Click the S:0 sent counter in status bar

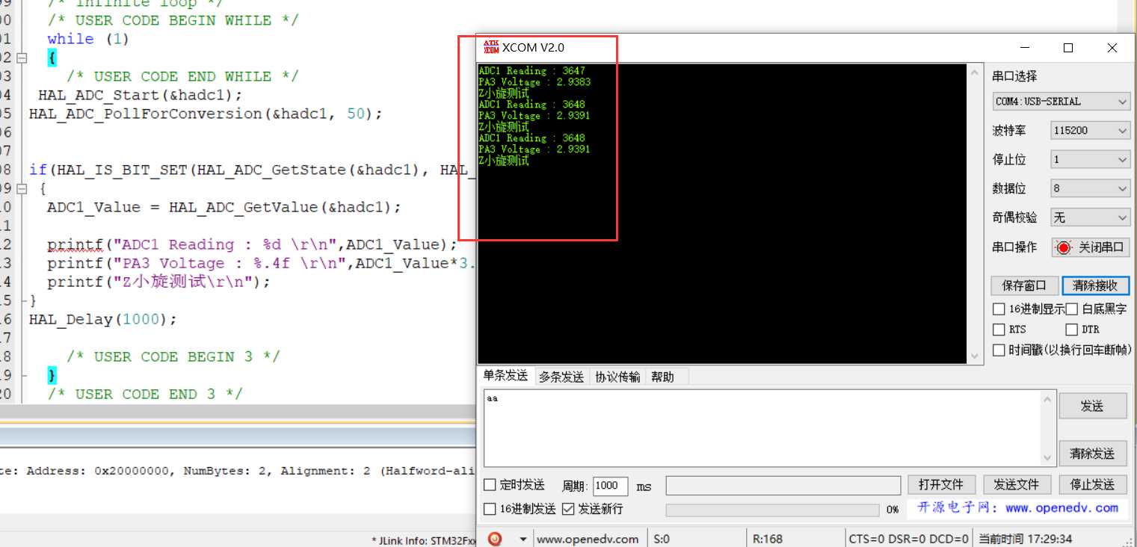tap(662, 539)
